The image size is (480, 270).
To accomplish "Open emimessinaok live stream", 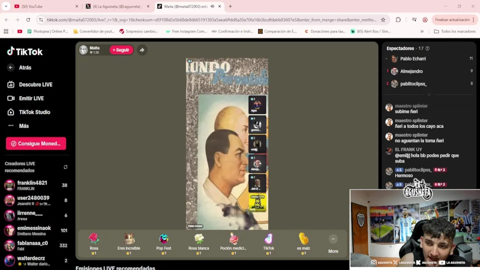I will click(x=36, y=231).
